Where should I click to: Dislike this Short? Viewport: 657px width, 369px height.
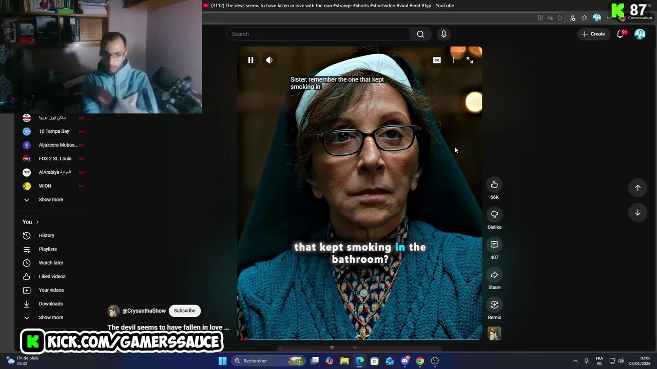coord(494,215)
